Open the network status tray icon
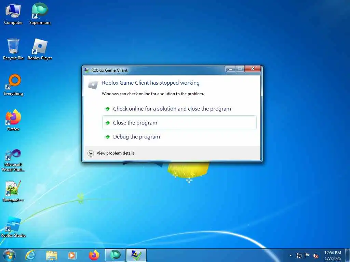350x262 pixels. click(299, 256)
